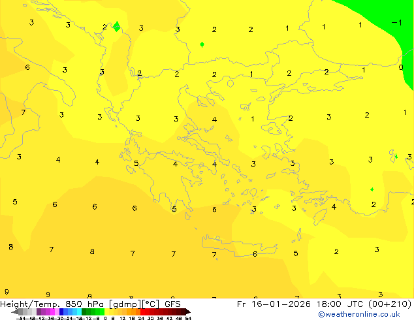Click the green diamond-shaped patch near the top left
The width and height of the screenshot is (414, 320).
point(116,27)
